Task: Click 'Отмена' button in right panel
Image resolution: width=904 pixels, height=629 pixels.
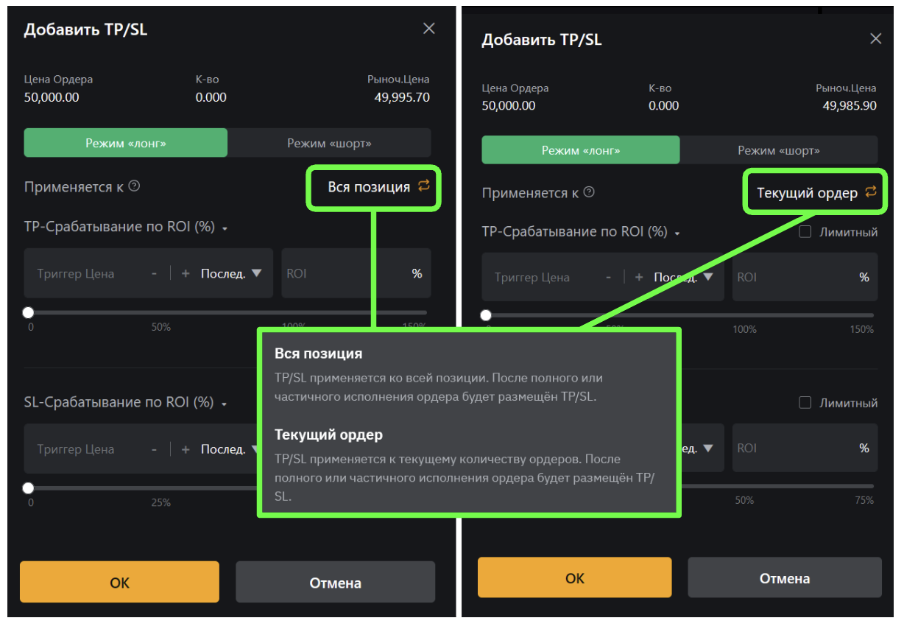Action: coord(784,577)
